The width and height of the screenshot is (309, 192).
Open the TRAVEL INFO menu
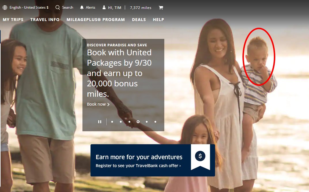coord(45,20)
